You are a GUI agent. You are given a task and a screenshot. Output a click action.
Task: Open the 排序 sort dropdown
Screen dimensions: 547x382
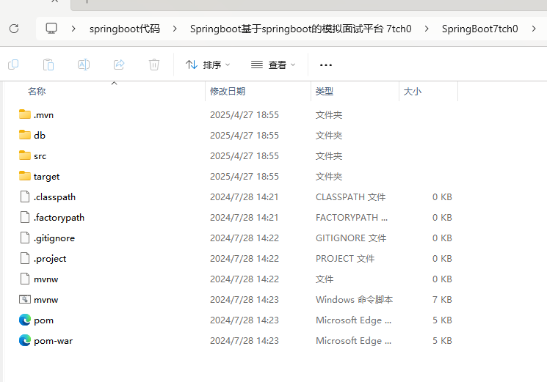(x=208, y=65)
